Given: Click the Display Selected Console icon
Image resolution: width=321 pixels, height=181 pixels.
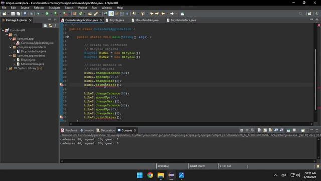Looking at the screenshot, I should [294, 130].
